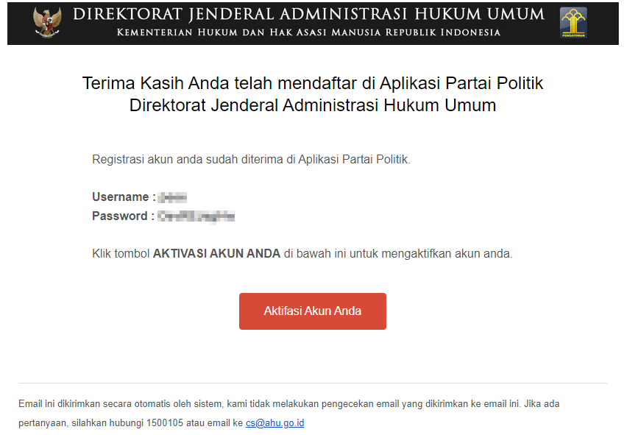This screenshot has height=435, width=627.
Task: Click the red Aktifasi Akun Anda button
Action: (313, 311)
